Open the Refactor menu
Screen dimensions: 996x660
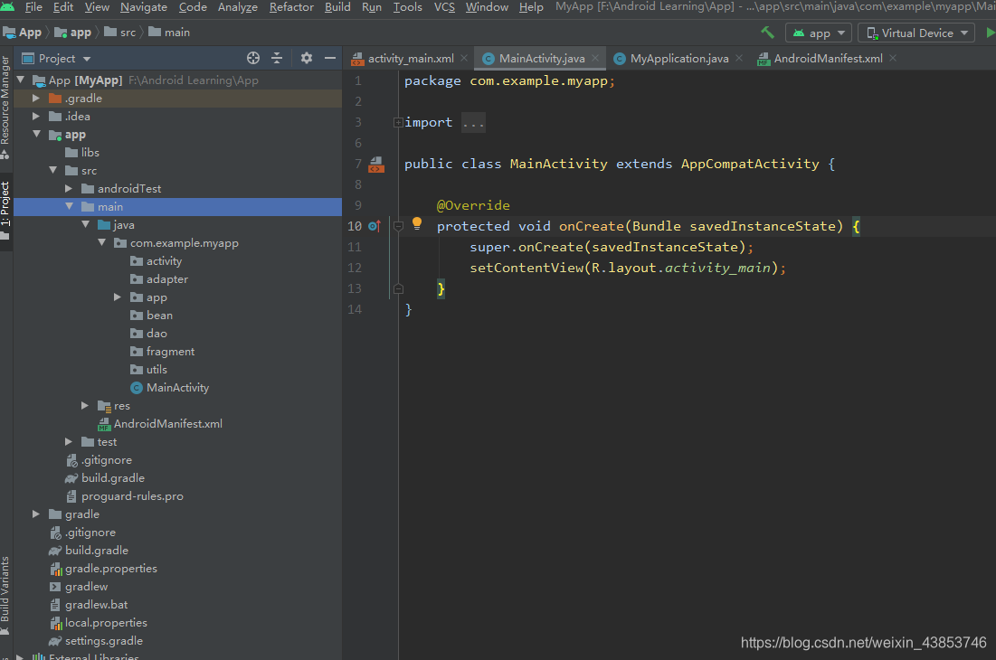point(291,7)
